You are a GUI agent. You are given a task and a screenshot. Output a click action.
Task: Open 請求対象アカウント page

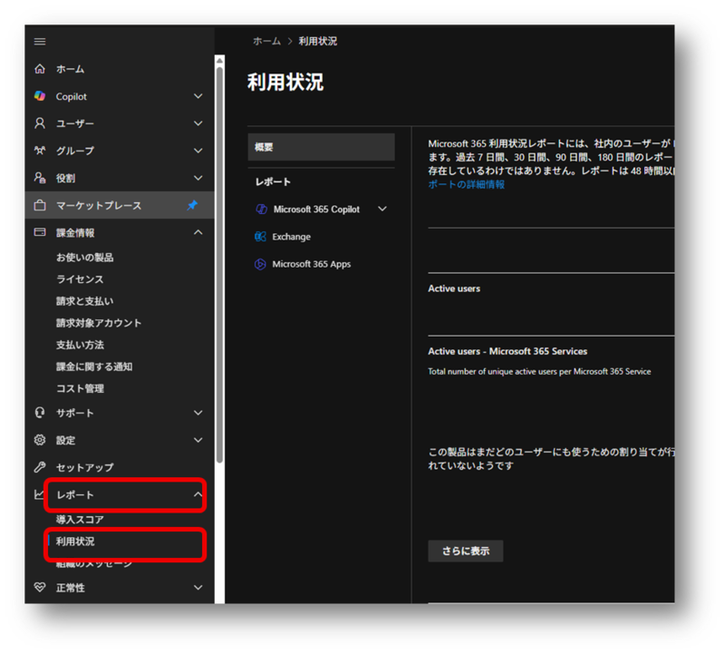click(x=99, y=323)
